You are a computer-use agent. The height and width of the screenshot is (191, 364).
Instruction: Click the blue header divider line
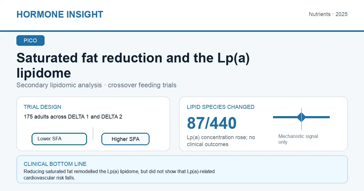182,31
